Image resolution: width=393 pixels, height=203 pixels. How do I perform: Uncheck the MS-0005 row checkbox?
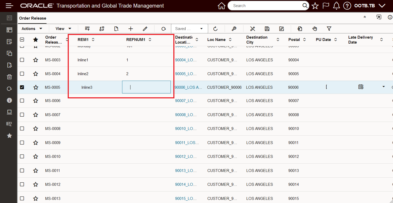tap(22, 87)
